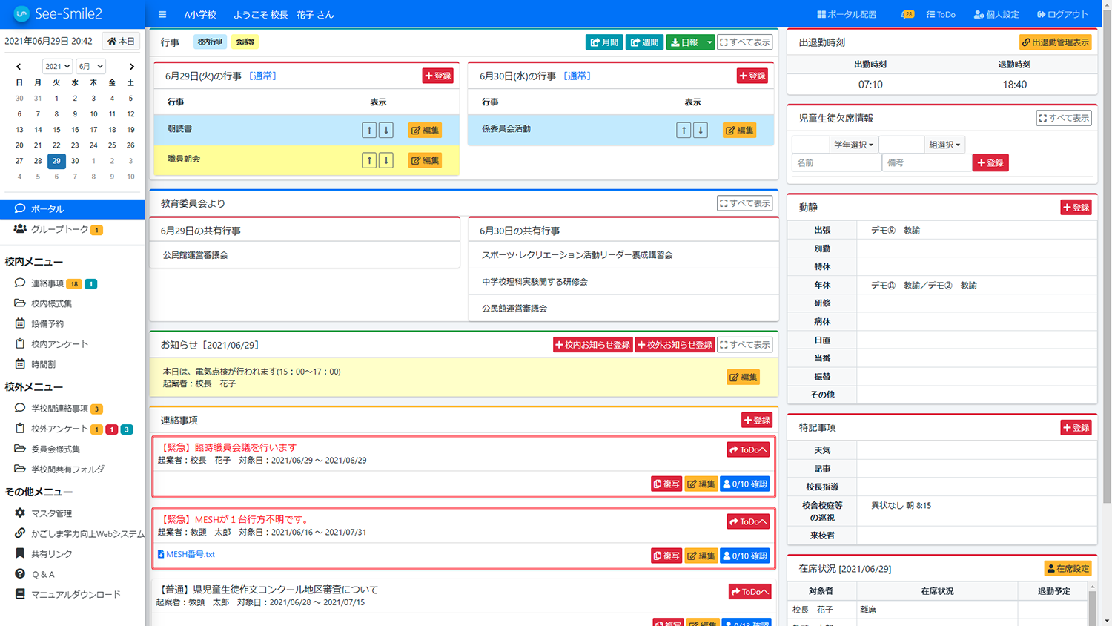Register a 動静 entry
The height and width of the screenshot is (626, 1112).
[x=1076, y=208]
